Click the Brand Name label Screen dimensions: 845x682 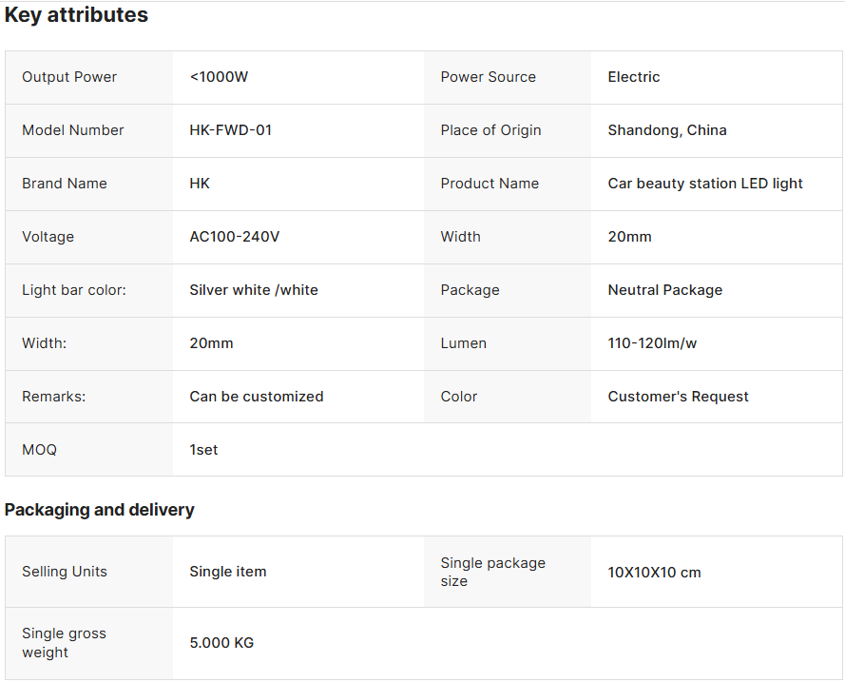coord(65,184)
